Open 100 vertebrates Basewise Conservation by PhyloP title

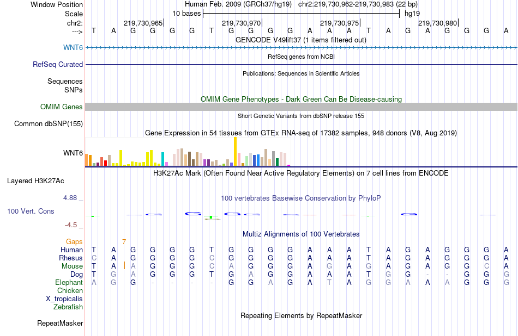(301, 198)
